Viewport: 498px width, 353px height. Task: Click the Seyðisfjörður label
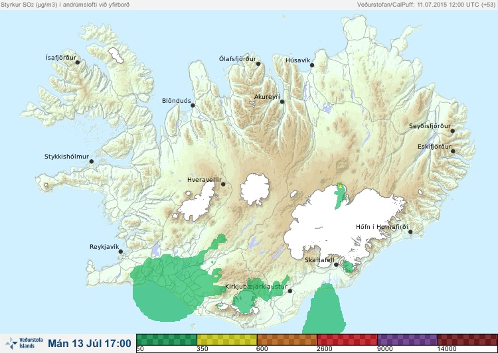pyautogui.click(x=430, y=126)
